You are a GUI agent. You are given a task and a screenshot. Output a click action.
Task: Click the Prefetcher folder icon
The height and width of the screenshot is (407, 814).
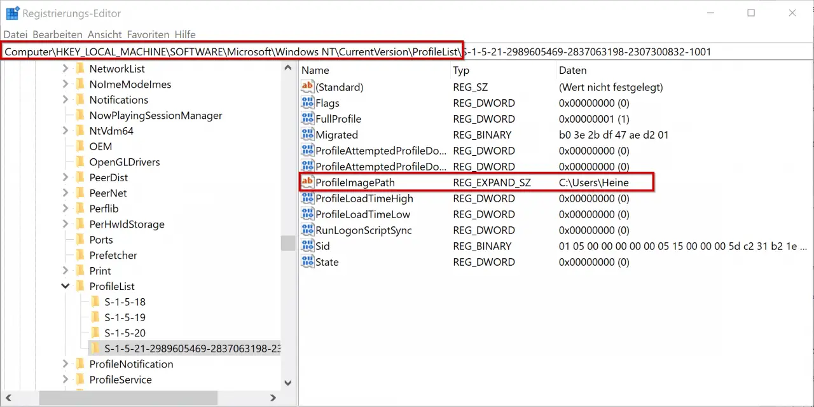click(80, 255)
